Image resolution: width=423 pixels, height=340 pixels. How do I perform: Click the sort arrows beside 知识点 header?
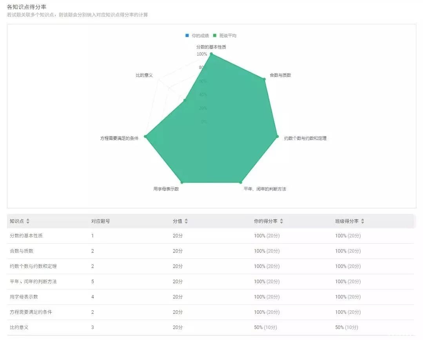click(x=28, y=221)
